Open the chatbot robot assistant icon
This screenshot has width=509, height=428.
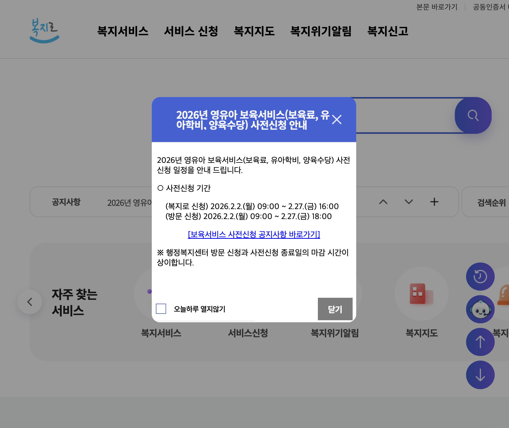(480, 309)
